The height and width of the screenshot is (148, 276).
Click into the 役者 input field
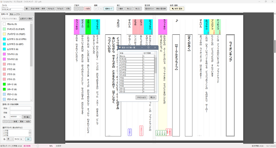click(x=20, y=113)
